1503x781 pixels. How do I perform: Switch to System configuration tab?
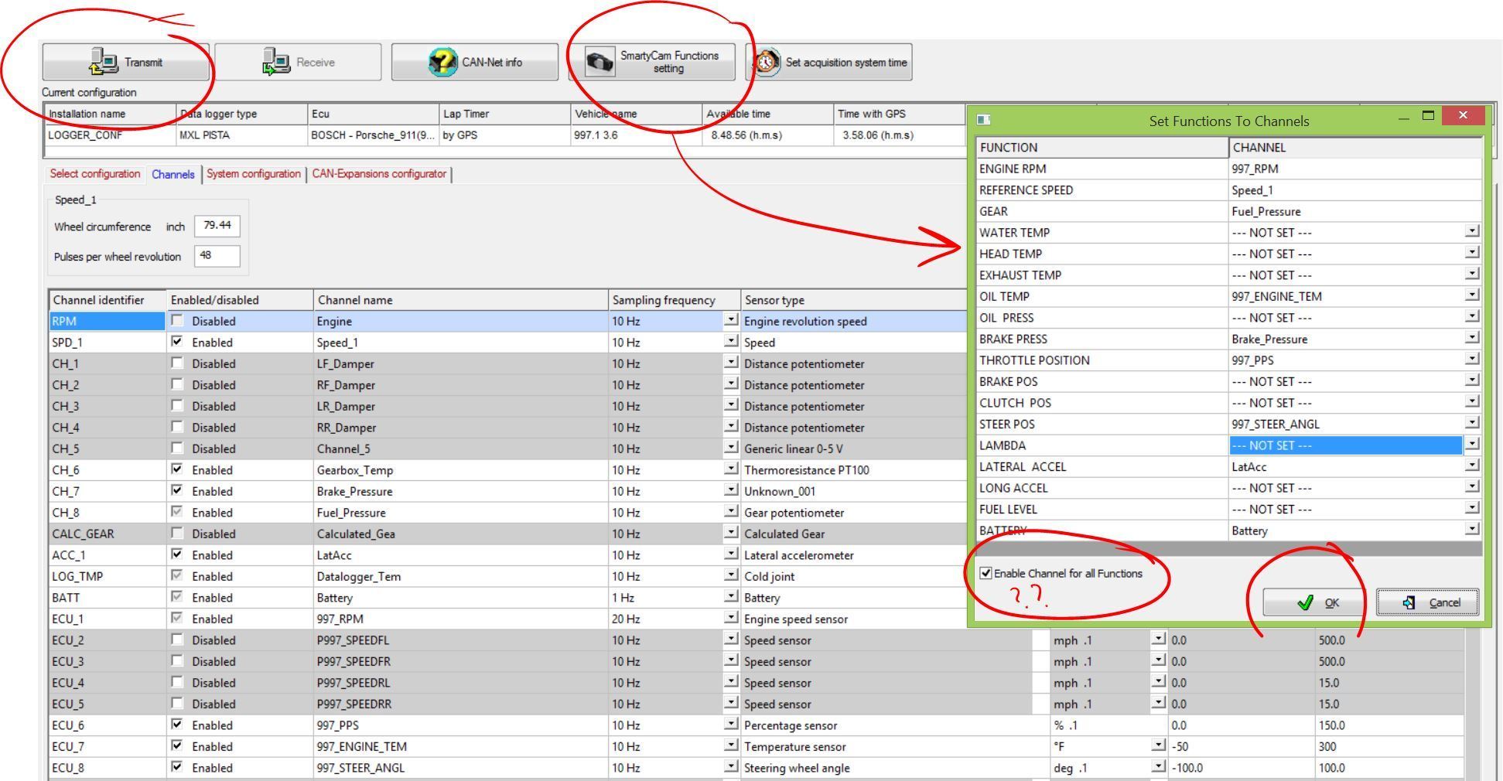253,174
